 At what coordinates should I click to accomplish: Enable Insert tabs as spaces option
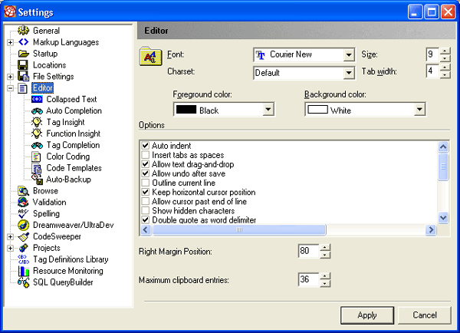[x=146, y=155]
